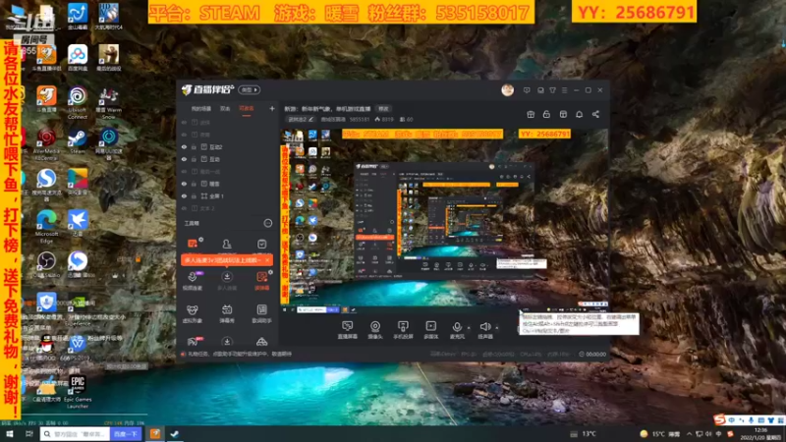Viewport: 786px width, 442px height.
Task: Edit the category with pencil icon
Action: [311, 119]
